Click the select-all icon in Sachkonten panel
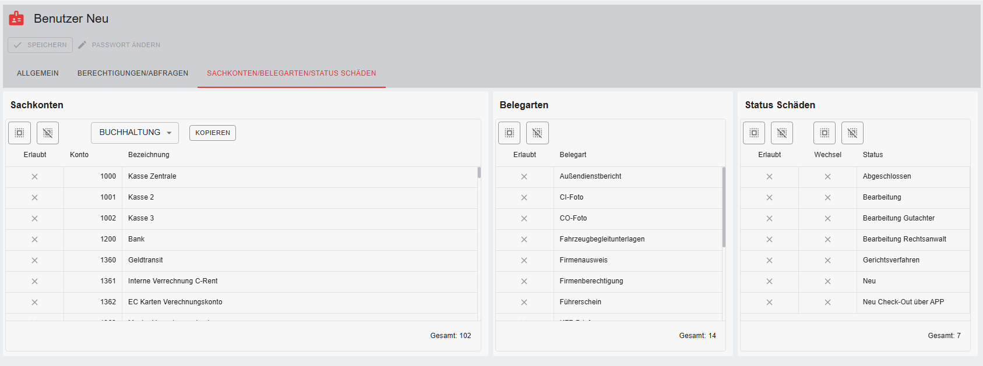 click(19, 133)
